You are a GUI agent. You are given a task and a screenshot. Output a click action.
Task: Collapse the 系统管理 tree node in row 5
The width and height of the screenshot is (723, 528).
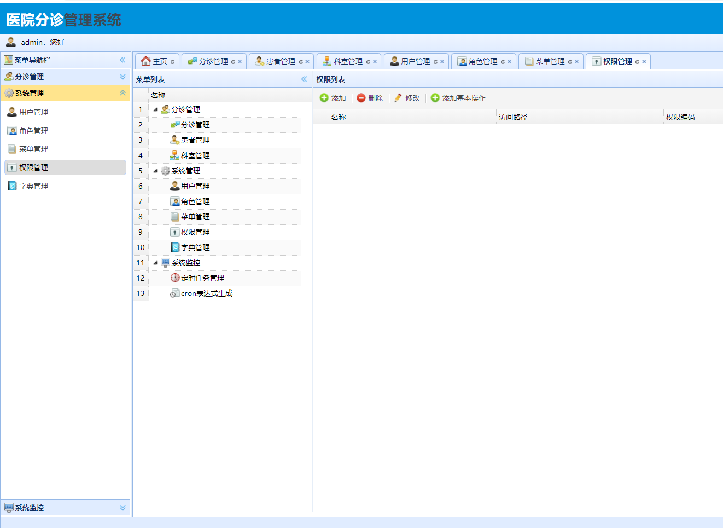coord(155,171)
